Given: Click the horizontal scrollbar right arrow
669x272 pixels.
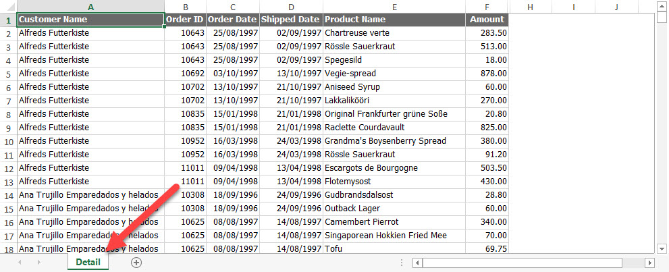Looking at the screenshot, I should (650, 263).
